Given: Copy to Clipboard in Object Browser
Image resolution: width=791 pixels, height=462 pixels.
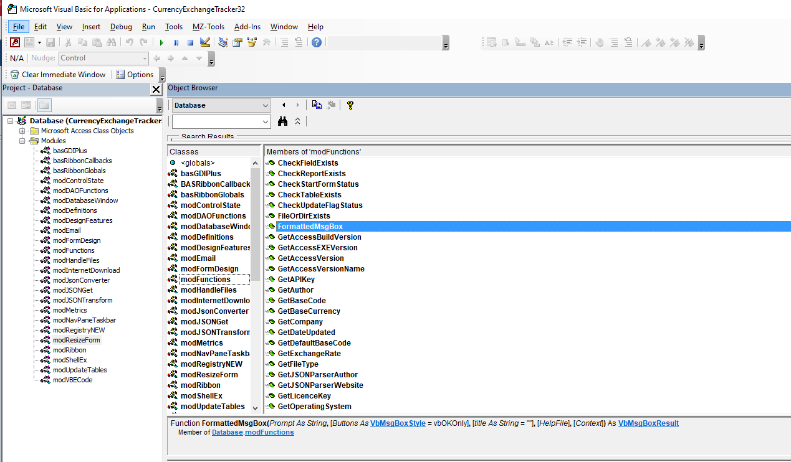Looking at the screenshot, I should click(317, 105).
